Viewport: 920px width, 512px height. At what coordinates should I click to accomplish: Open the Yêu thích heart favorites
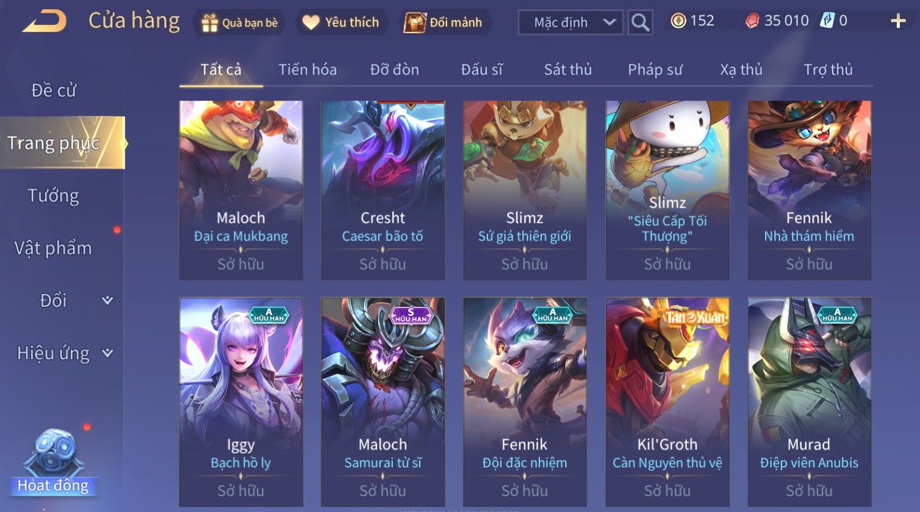[311, 23]
